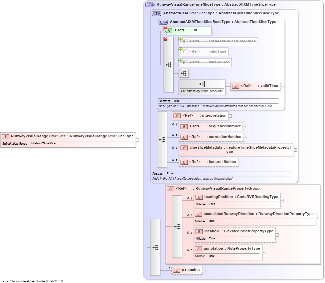Image resolution: width=325 pixels, height=283 pixels.
Task: Click the E icon of annotation
Action: tap(198, 249)
